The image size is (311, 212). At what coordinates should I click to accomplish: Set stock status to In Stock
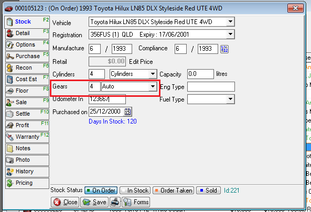pos(135,191)
